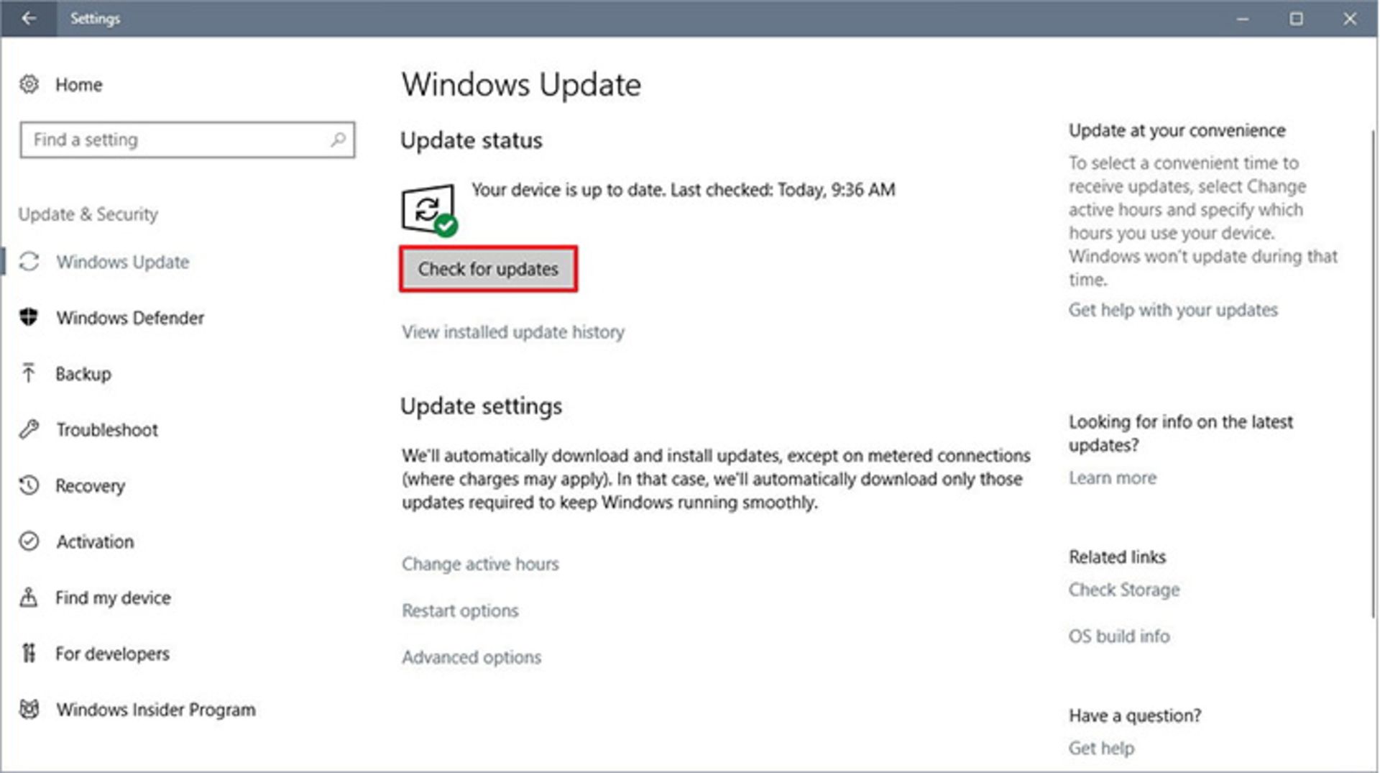Click the Learn more link
This screenshot has height=773, width=1380.
click(1113, 478)
